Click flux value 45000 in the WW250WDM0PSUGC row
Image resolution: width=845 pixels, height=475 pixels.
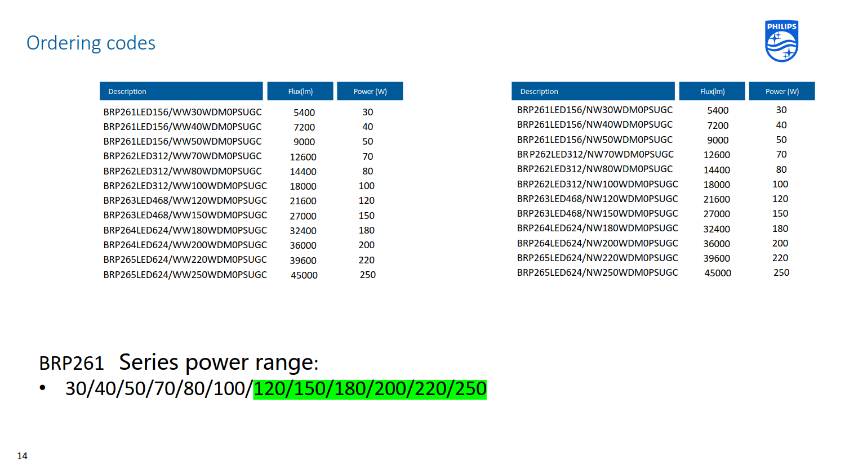coord(304,275)
